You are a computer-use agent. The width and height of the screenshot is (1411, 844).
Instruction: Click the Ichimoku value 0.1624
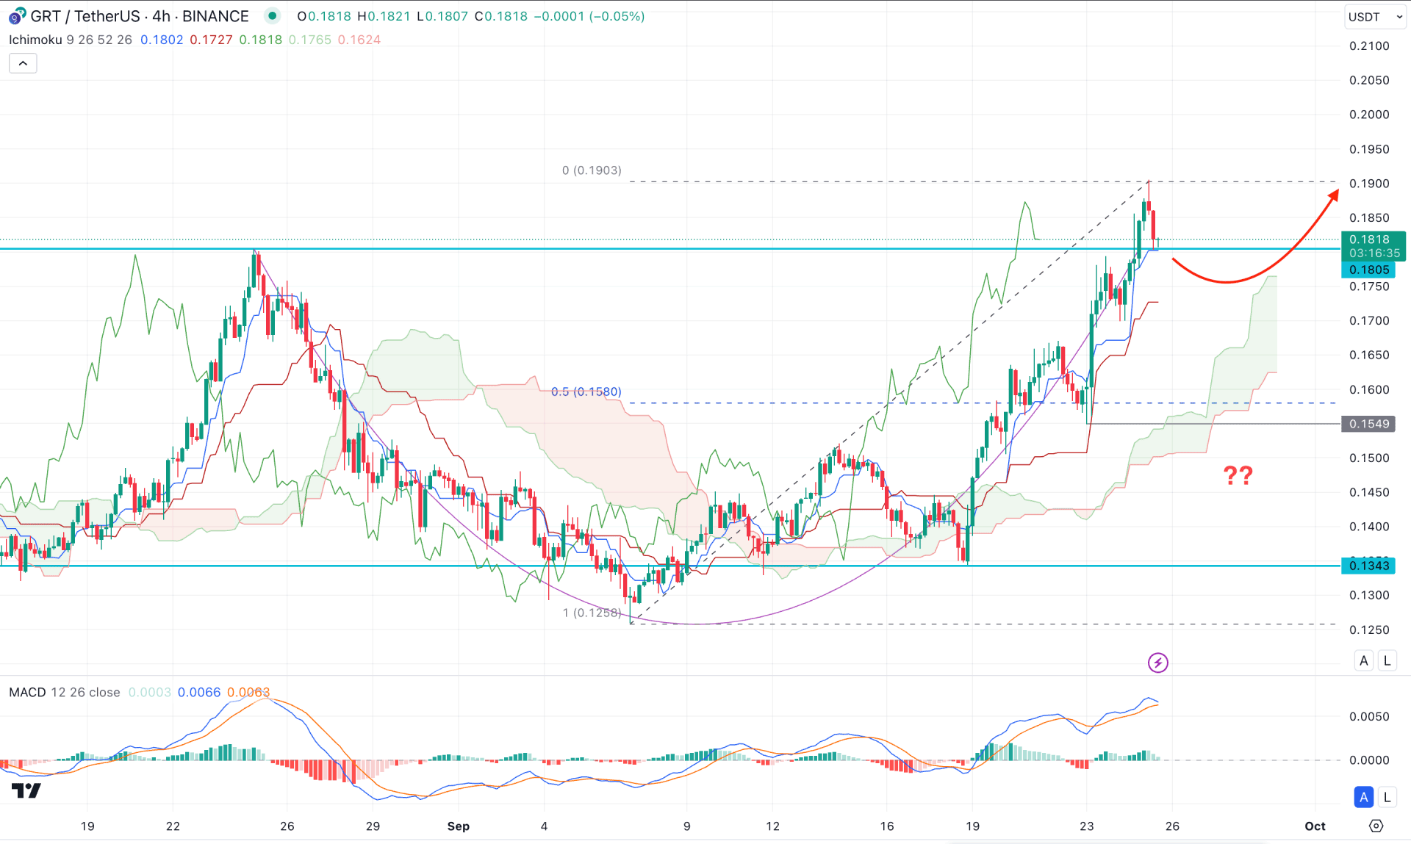coord(359,40)
